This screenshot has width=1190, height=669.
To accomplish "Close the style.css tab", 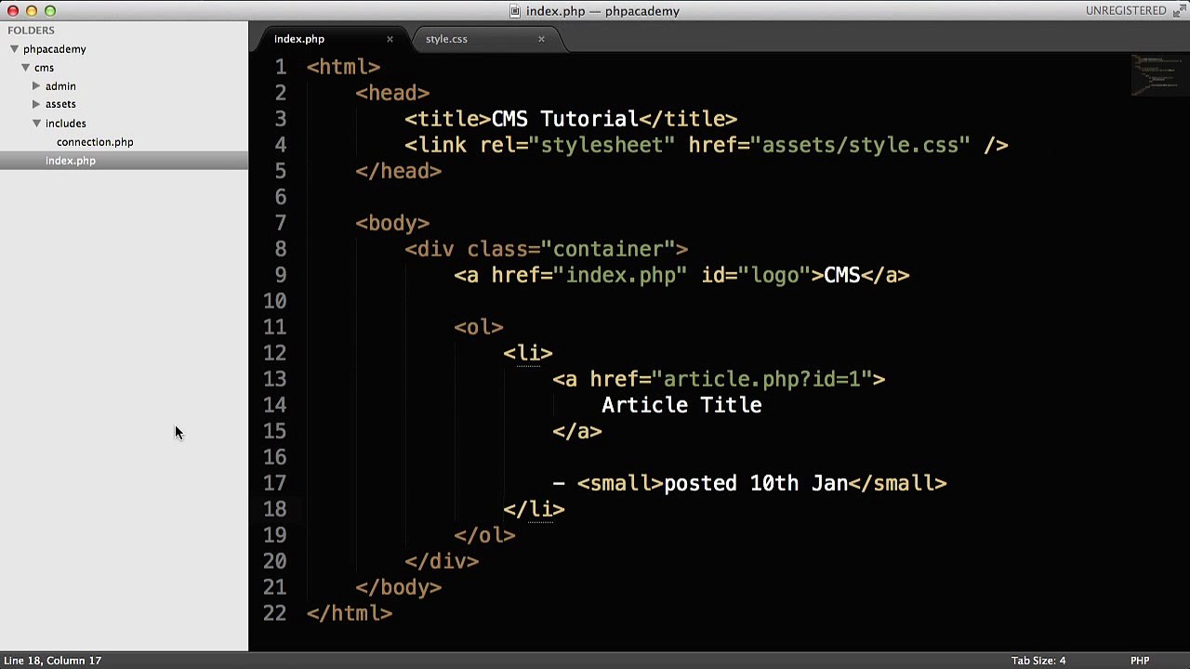I will 541,39.
